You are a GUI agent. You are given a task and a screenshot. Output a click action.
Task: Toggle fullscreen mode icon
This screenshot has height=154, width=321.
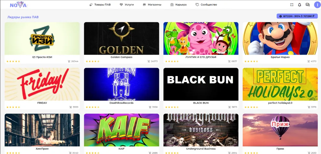pyautogui.click(x=292, y=5)
